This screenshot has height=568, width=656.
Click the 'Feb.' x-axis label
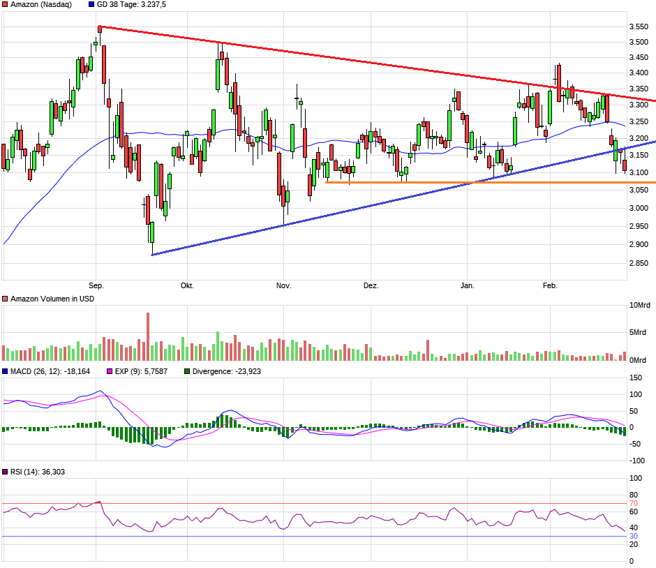550,285
